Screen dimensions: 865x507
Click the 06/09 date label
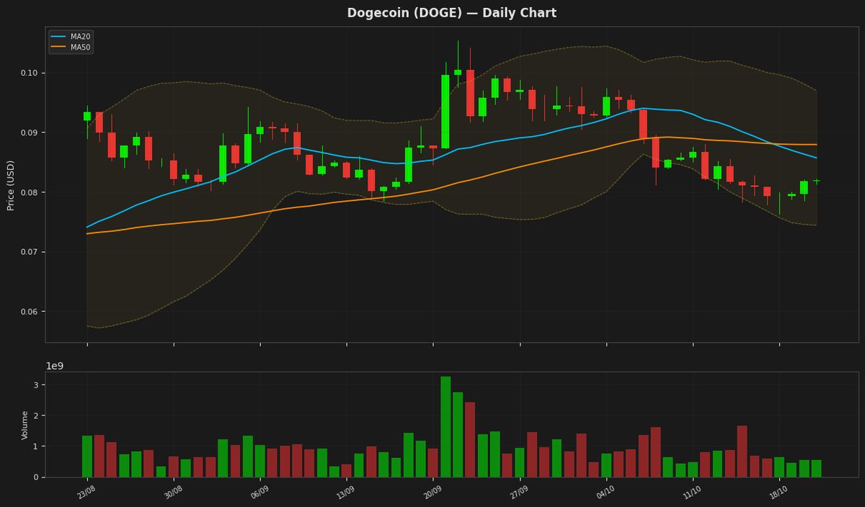click(x=258, y=492)
